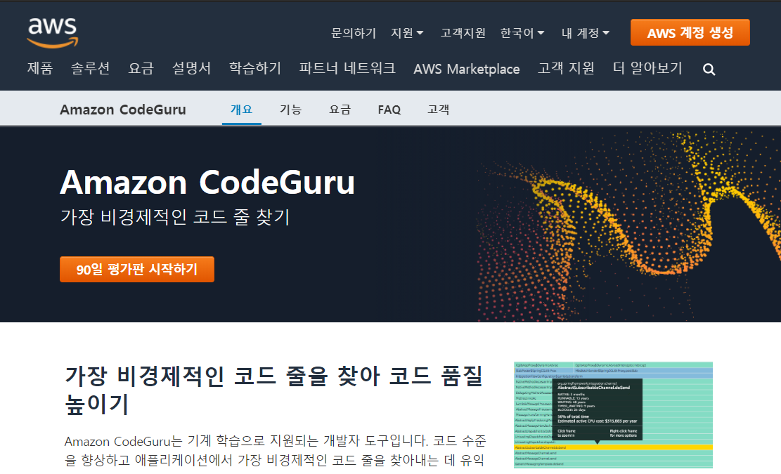Open the 파트너 네트워크 menu

point(347,68)
